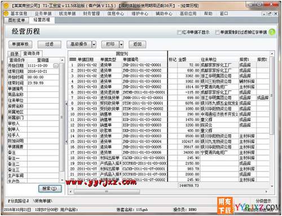Open the 高级应用 menu
The height and width of the screenshot is (216, 282).
click(188, 14)
